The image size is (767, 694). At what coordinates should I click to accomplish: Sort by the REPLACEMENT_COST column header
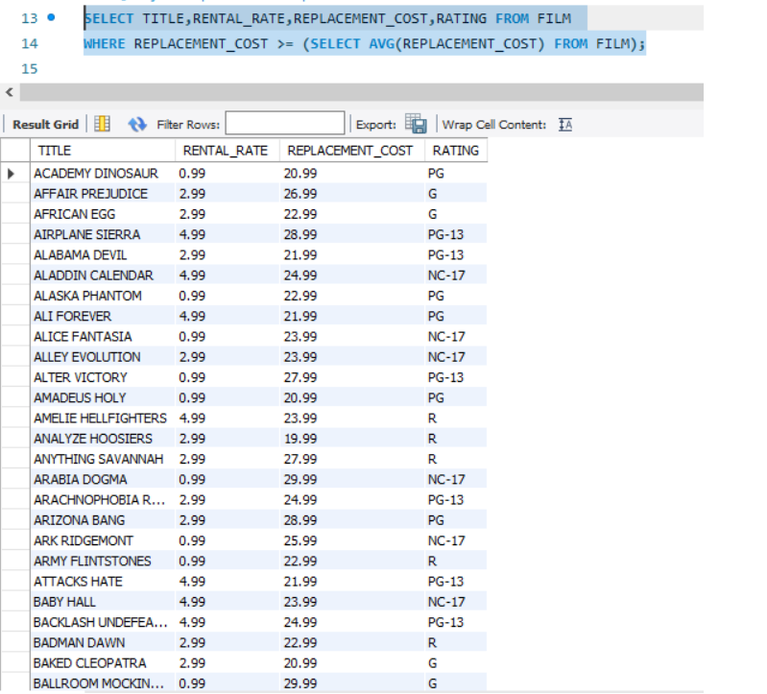(351, 151)
